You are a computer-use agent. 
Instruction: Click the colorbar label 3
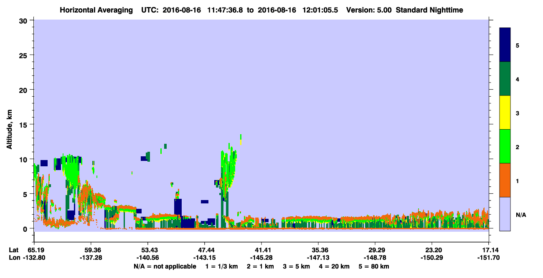pos(518,113)
